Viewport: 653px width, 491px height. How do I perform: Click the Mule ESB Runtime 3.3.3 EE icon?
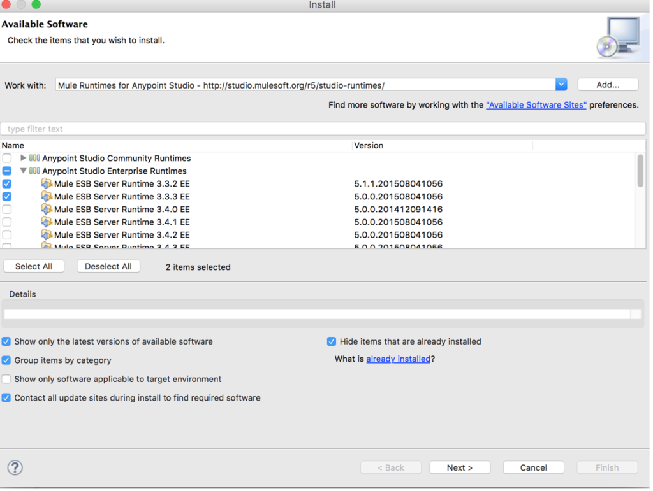47,197
